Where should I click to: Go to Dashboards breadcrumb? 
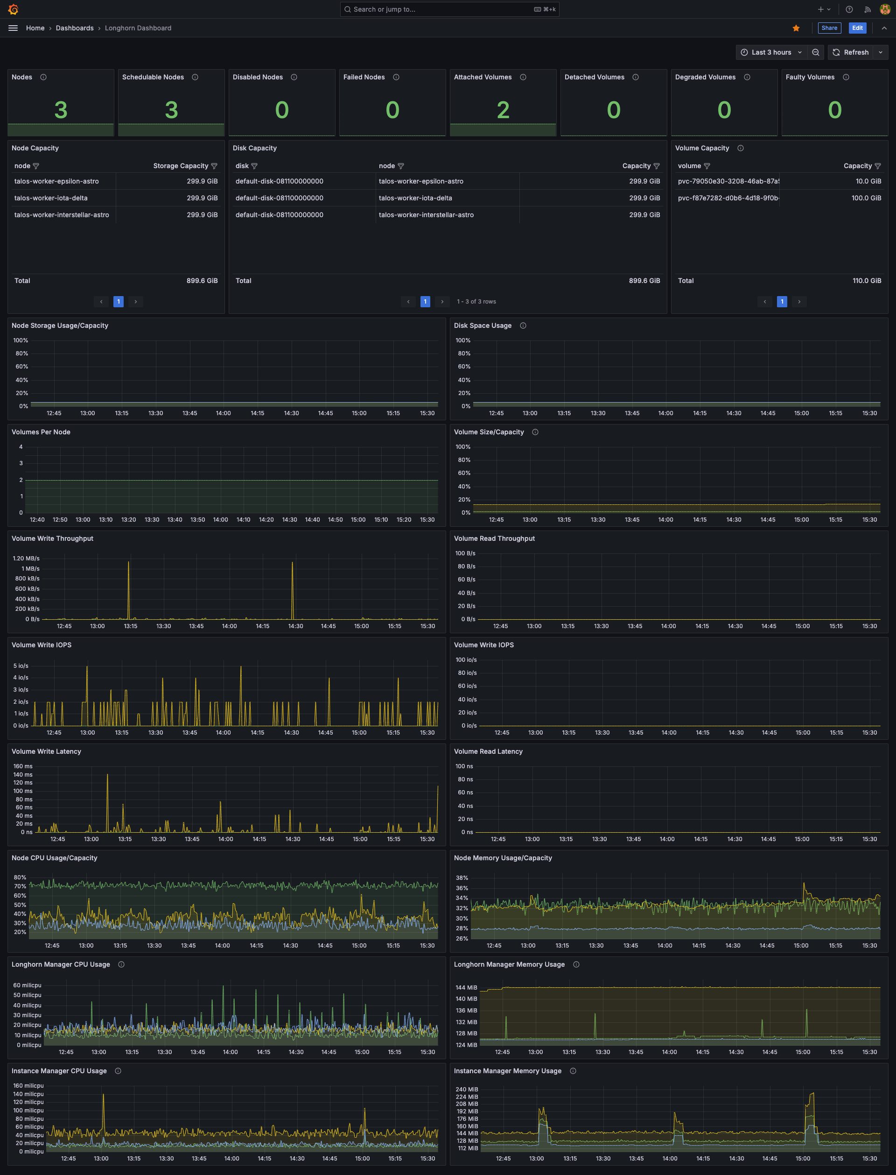click(x=75, y=28)
